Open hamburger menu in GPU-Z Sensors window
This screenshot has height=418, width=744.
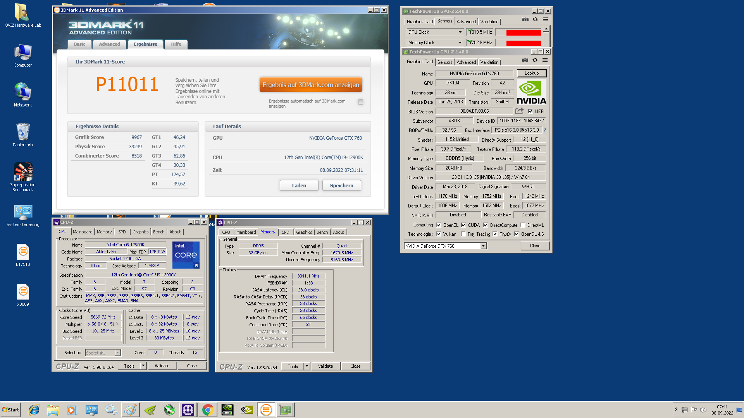(545, 20)
